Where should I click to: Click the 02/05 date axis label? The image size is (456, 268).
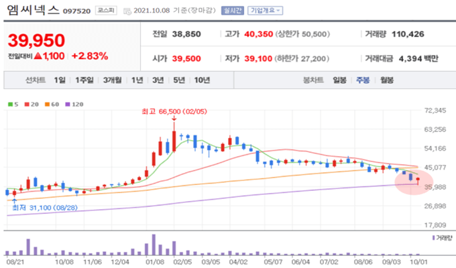182,262
